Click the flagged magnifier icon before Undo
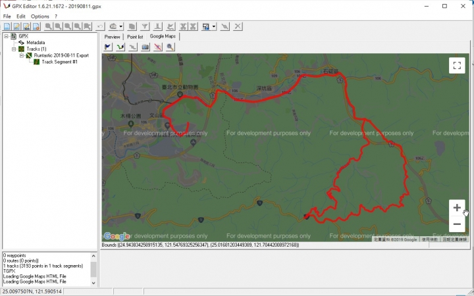The height and width of the screenshot is (296, 474). 88,26
